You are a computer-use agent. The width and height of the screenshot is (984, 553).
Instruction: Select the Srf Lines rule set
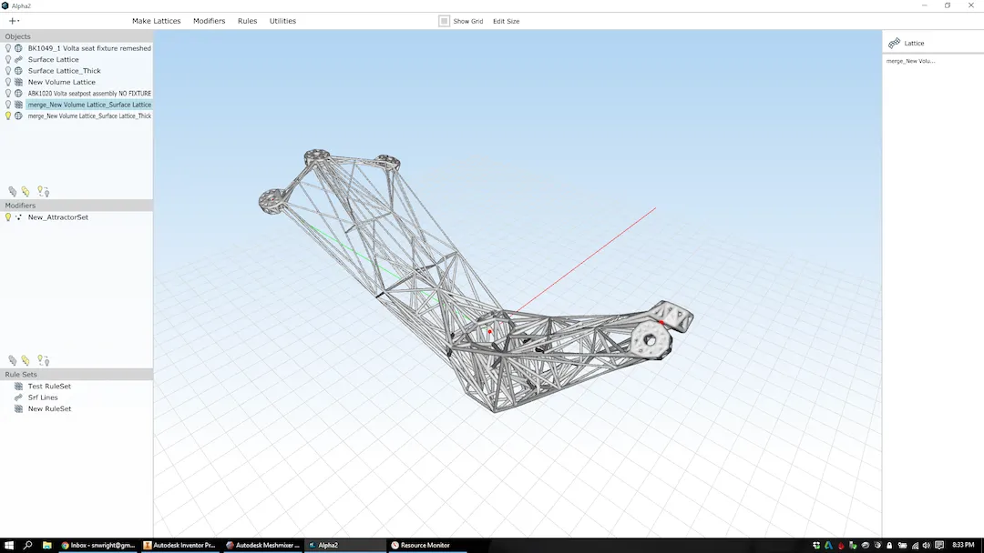click(x=43, y=397)
